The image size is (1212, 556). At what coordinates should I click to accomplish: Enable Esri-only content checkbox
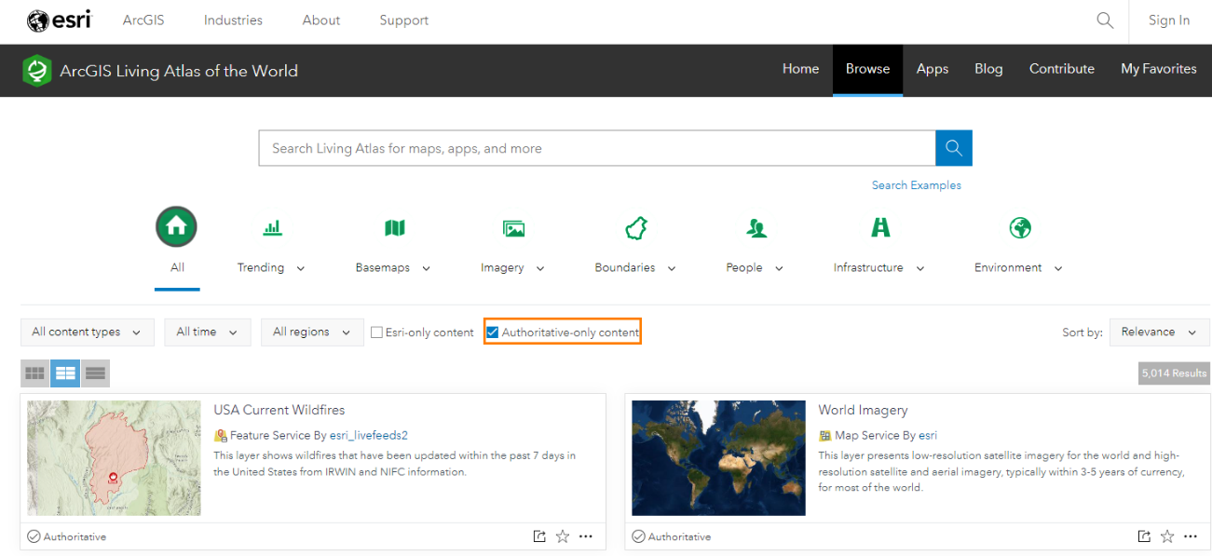[376, 332]
